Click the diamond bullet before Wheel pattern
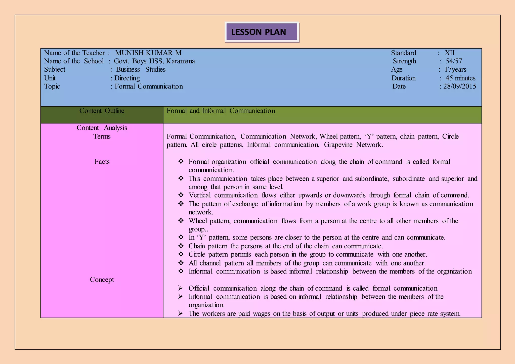 [181, 221]
